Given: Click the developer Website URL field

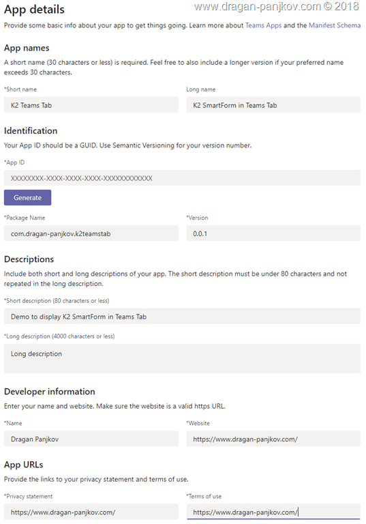Looking at the screenshot, I should pos(273,439).
